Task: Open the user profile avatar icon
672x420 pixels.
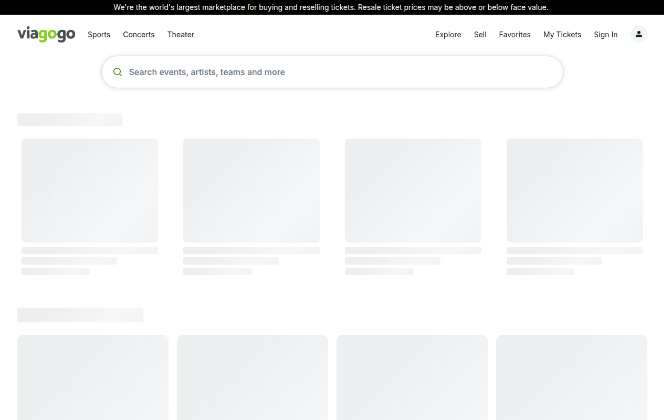Action: [x=639, y=34]
